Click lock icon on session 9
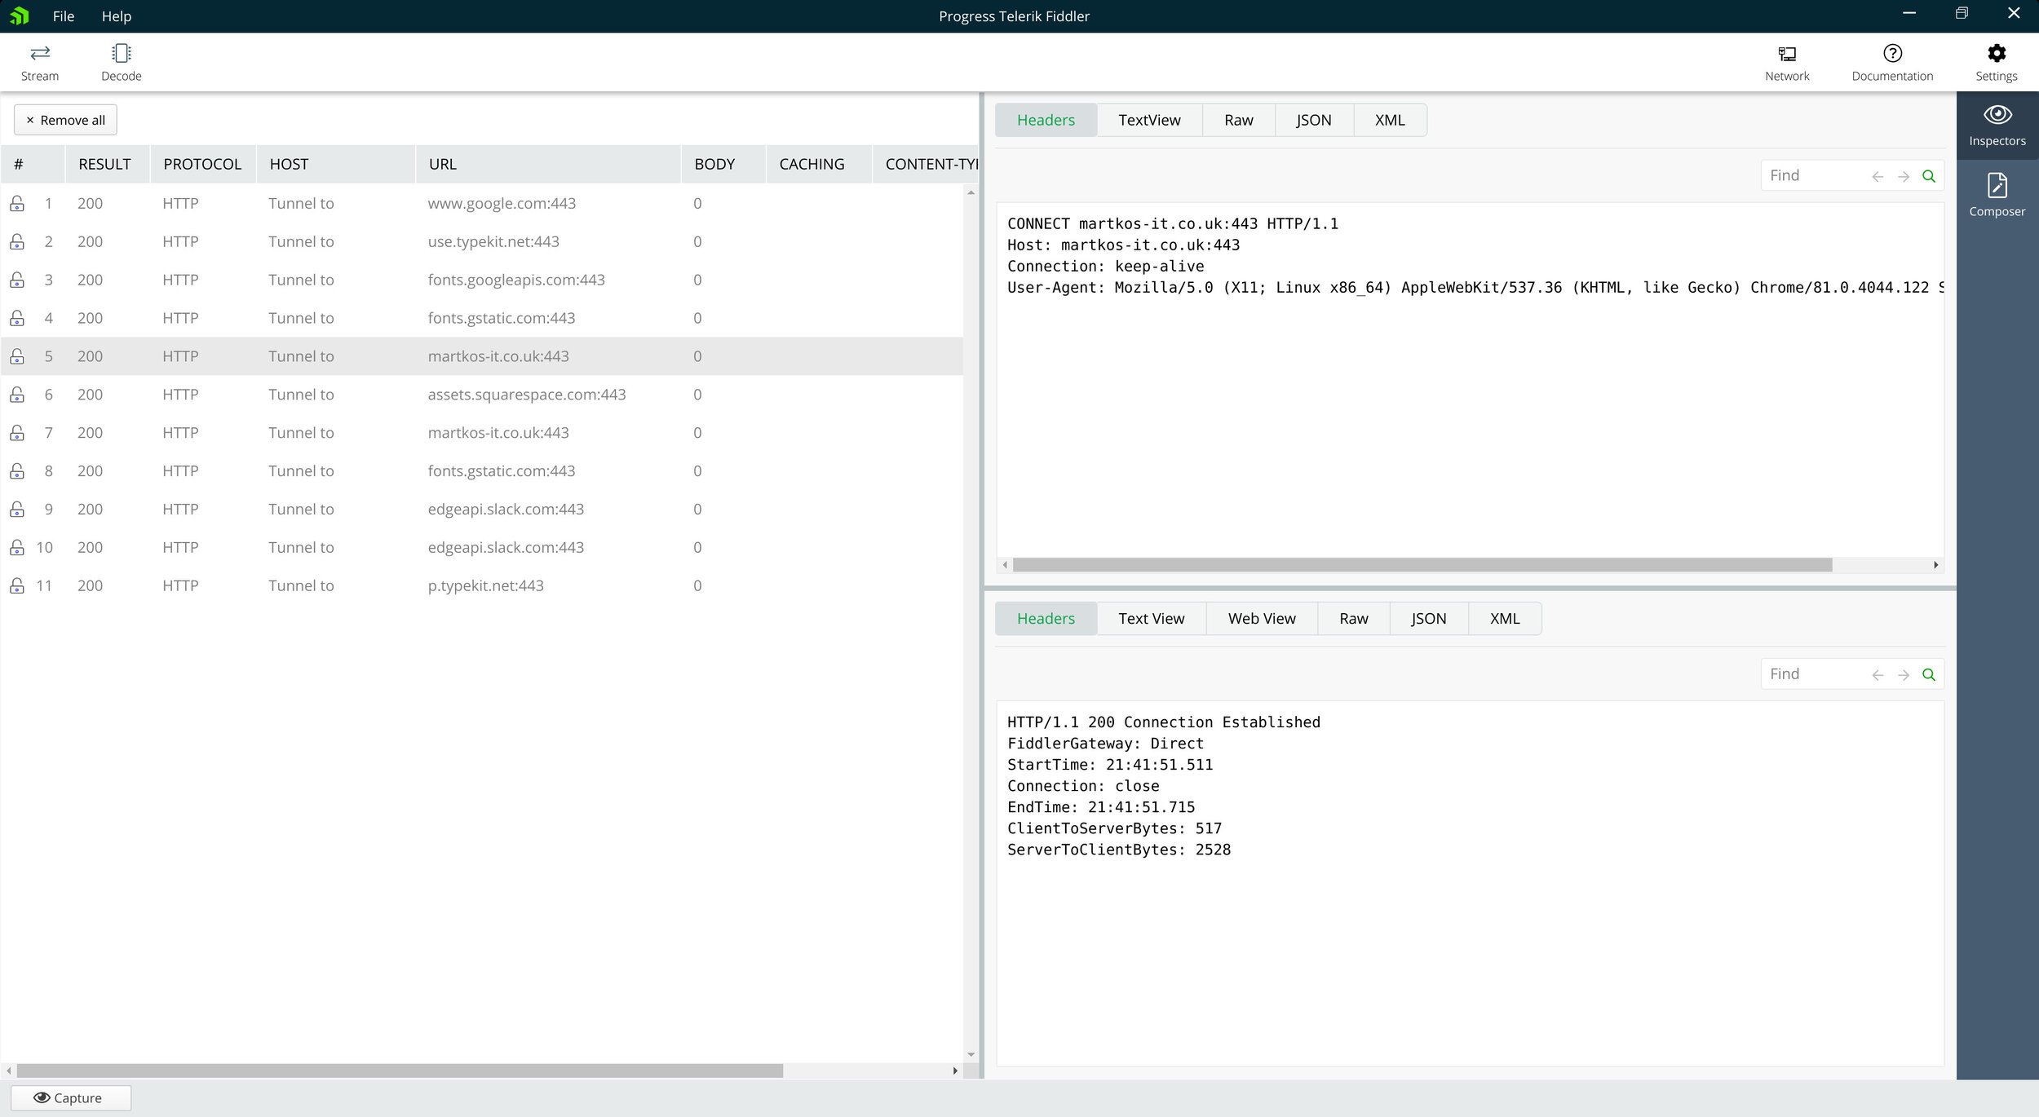 tap(17, 510)
